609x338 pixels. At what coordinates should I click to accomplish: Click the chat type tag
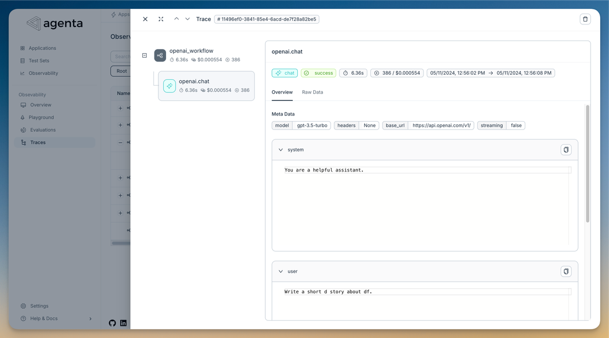pos(285,73)
